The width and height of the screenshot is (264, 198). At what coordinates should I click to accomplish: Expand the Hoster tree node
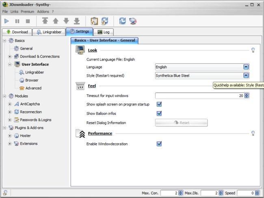[10, 136]
